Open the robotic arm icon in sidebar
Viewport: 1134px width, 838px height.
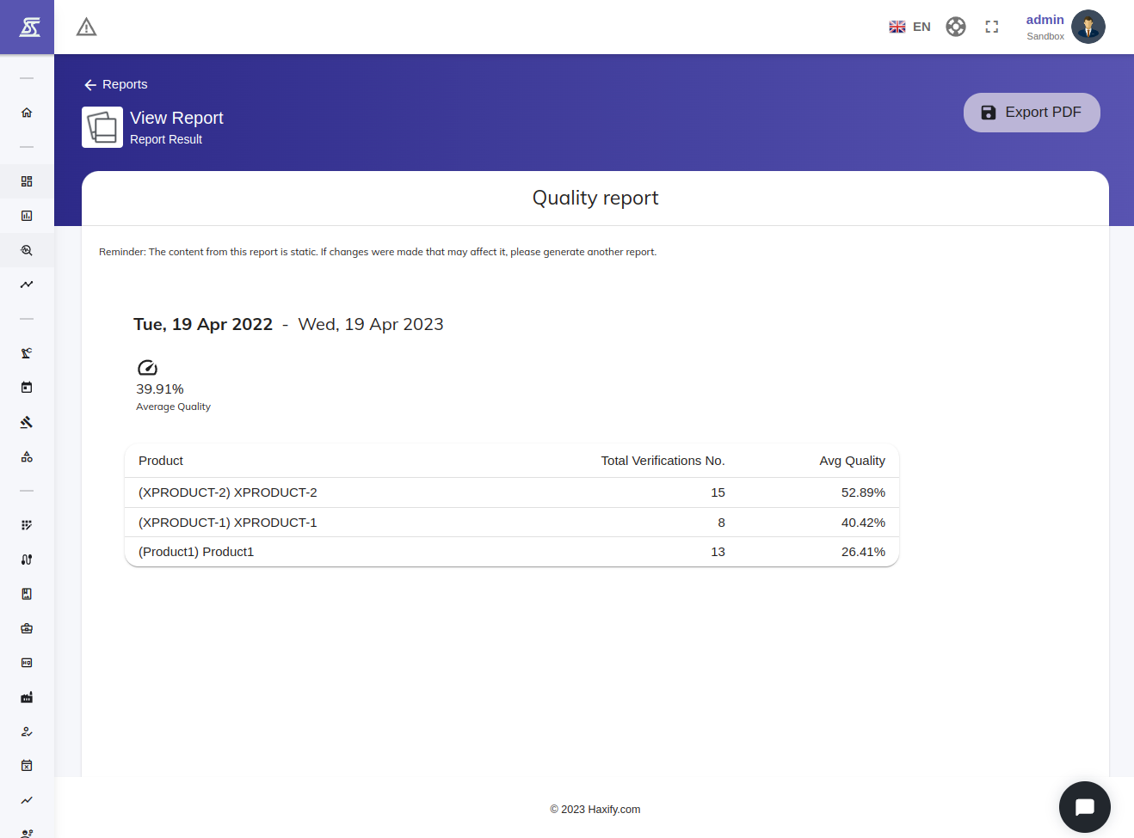click(27, 353)
